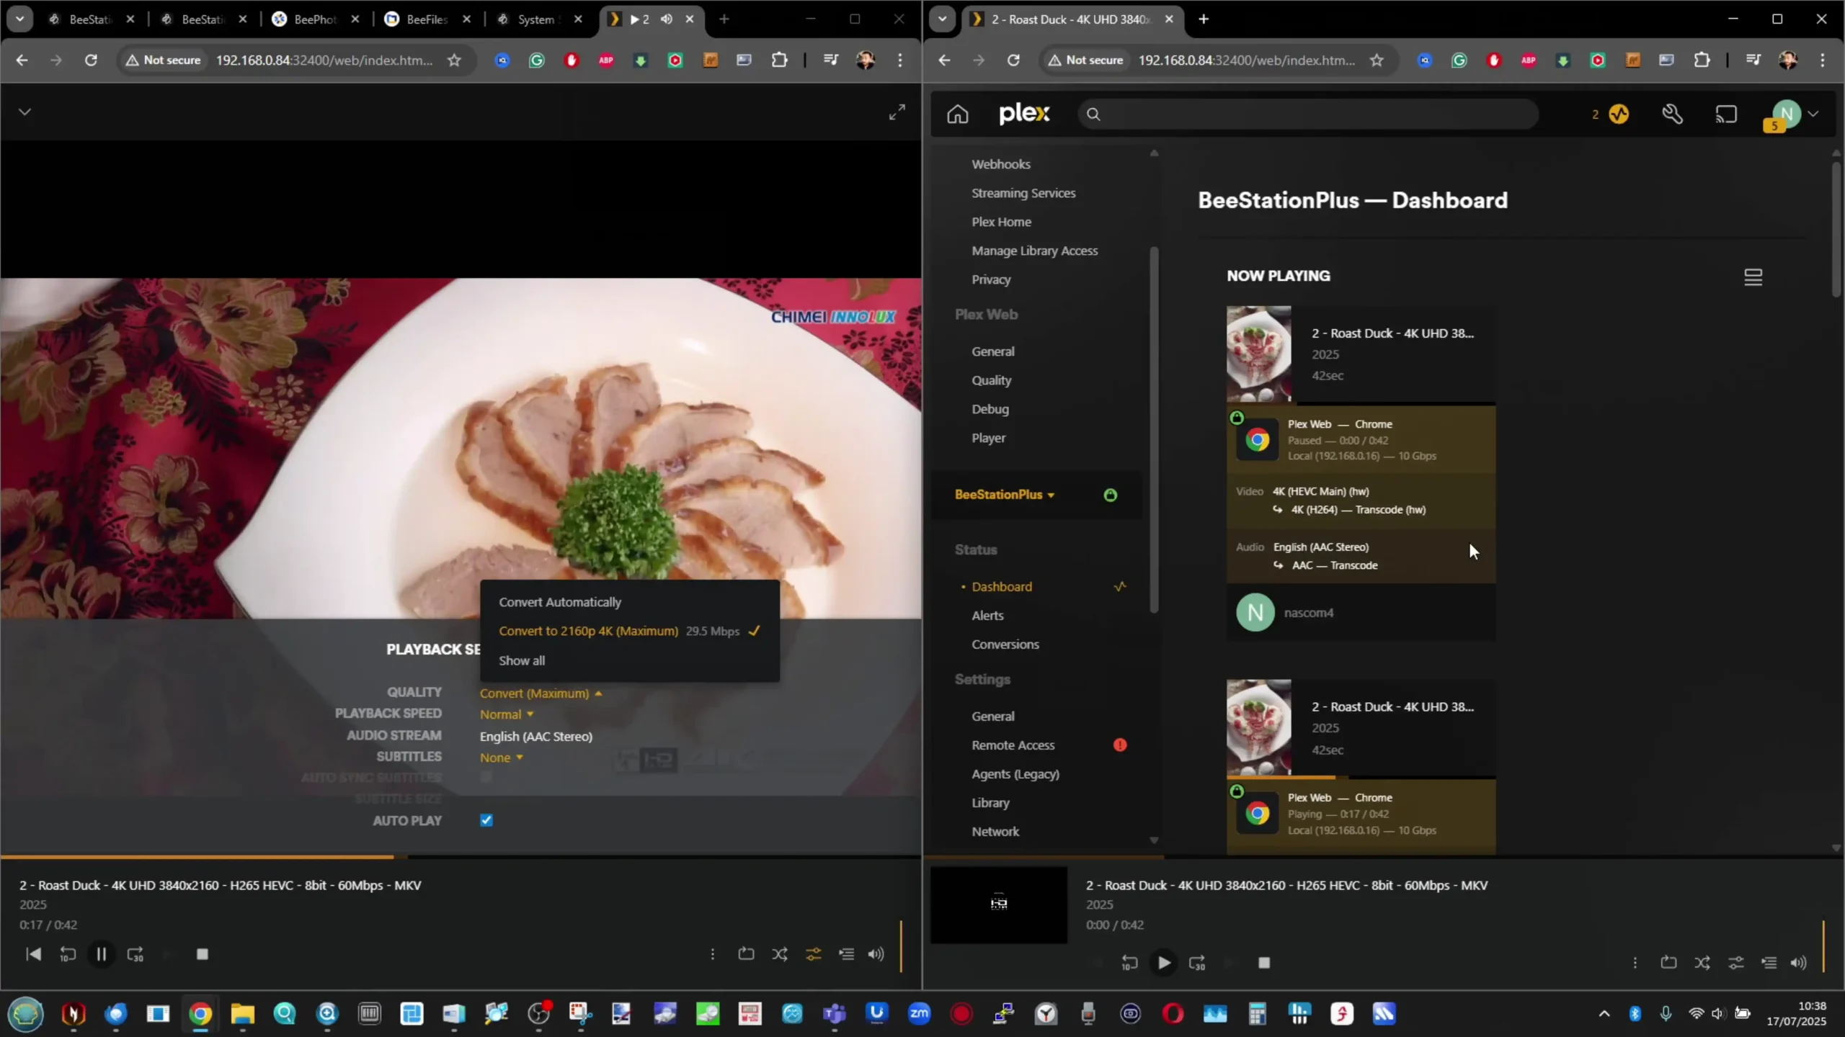1845x1037 pixels.
Task: Toggle Now Playing list view icon
Action: 1753,277
